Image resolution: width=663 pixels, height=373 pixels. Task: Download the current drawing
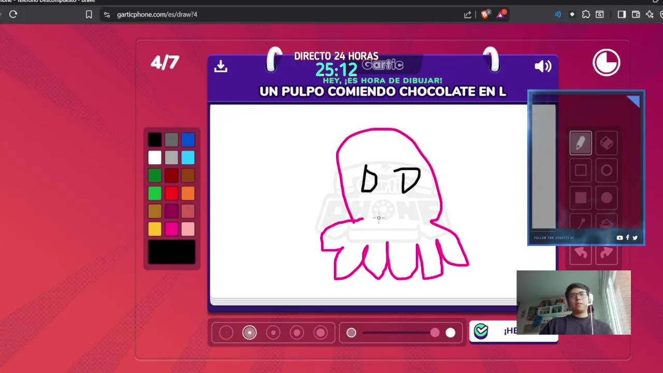221,66
